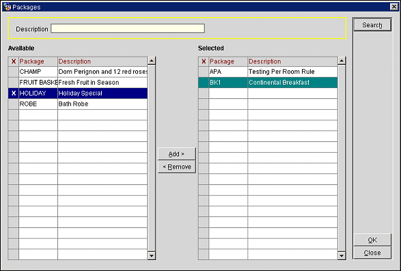This screenshot has width=401, height=271.
Task: Click the Add > button
Action: pyautogui.click(x=177, y=154)
